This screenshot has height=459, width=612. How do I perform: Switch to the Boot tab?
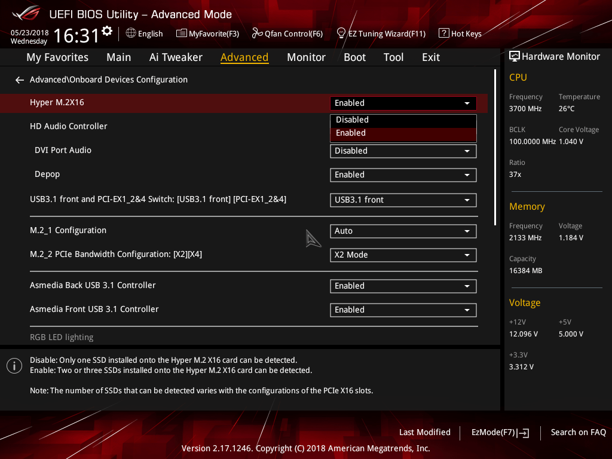coord(354,57)
